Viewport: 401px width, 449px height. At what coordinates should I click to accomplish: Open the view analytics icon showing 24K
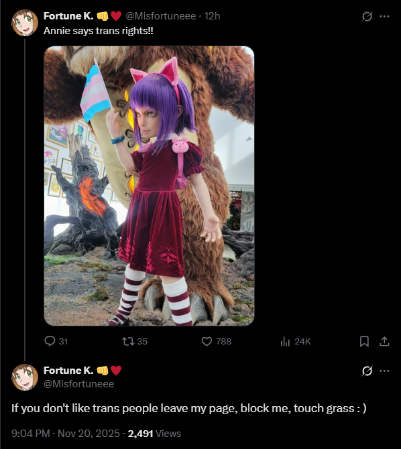coord(285,341)
